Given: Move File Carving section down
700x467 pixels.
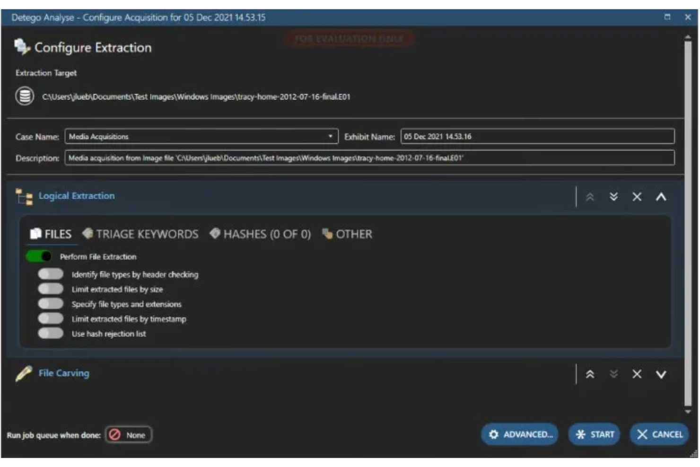Looking at the screenshot, I should point(613,374).
